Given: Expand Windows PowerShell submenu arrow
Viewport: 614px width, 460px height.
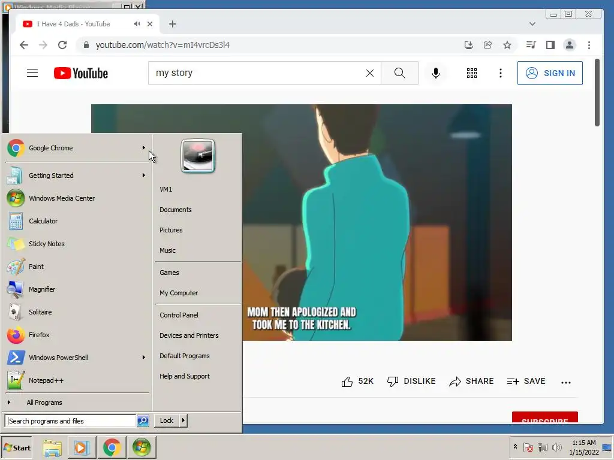Looking at the screenshot, I should 144,358.
